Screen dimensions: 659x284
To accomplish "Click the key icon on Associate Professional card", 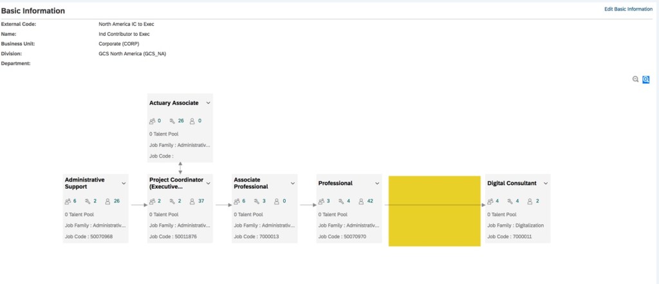I will pyautogui.click(x=257, y=201).
